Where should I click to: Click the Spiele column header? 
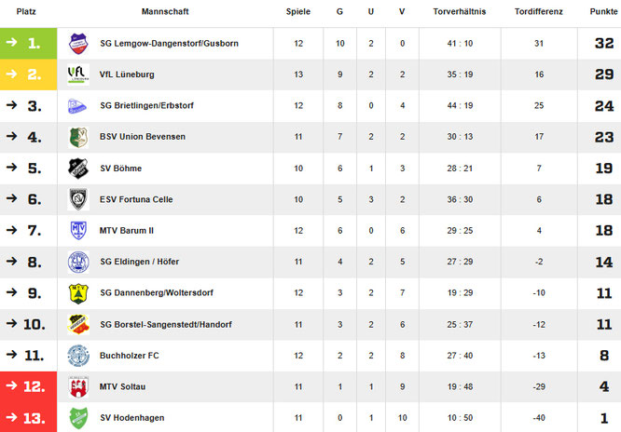[298, 12]
